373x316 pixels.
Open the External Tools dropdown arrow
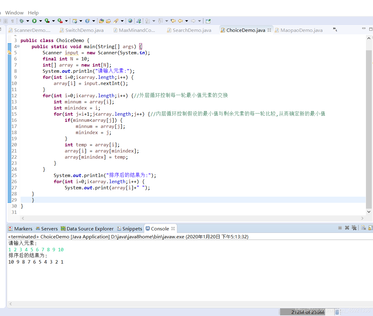[x=66, y=21]
